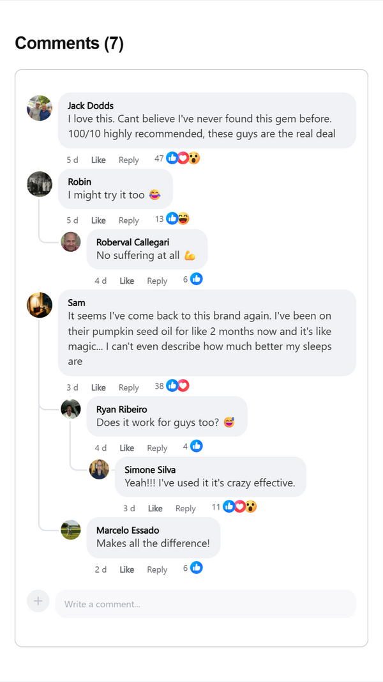Image resolution: width=383 pixels, height=682 pixels.
Task: Like Sam's pumpkin seed oil comment
Action: (x=98, y=387)
